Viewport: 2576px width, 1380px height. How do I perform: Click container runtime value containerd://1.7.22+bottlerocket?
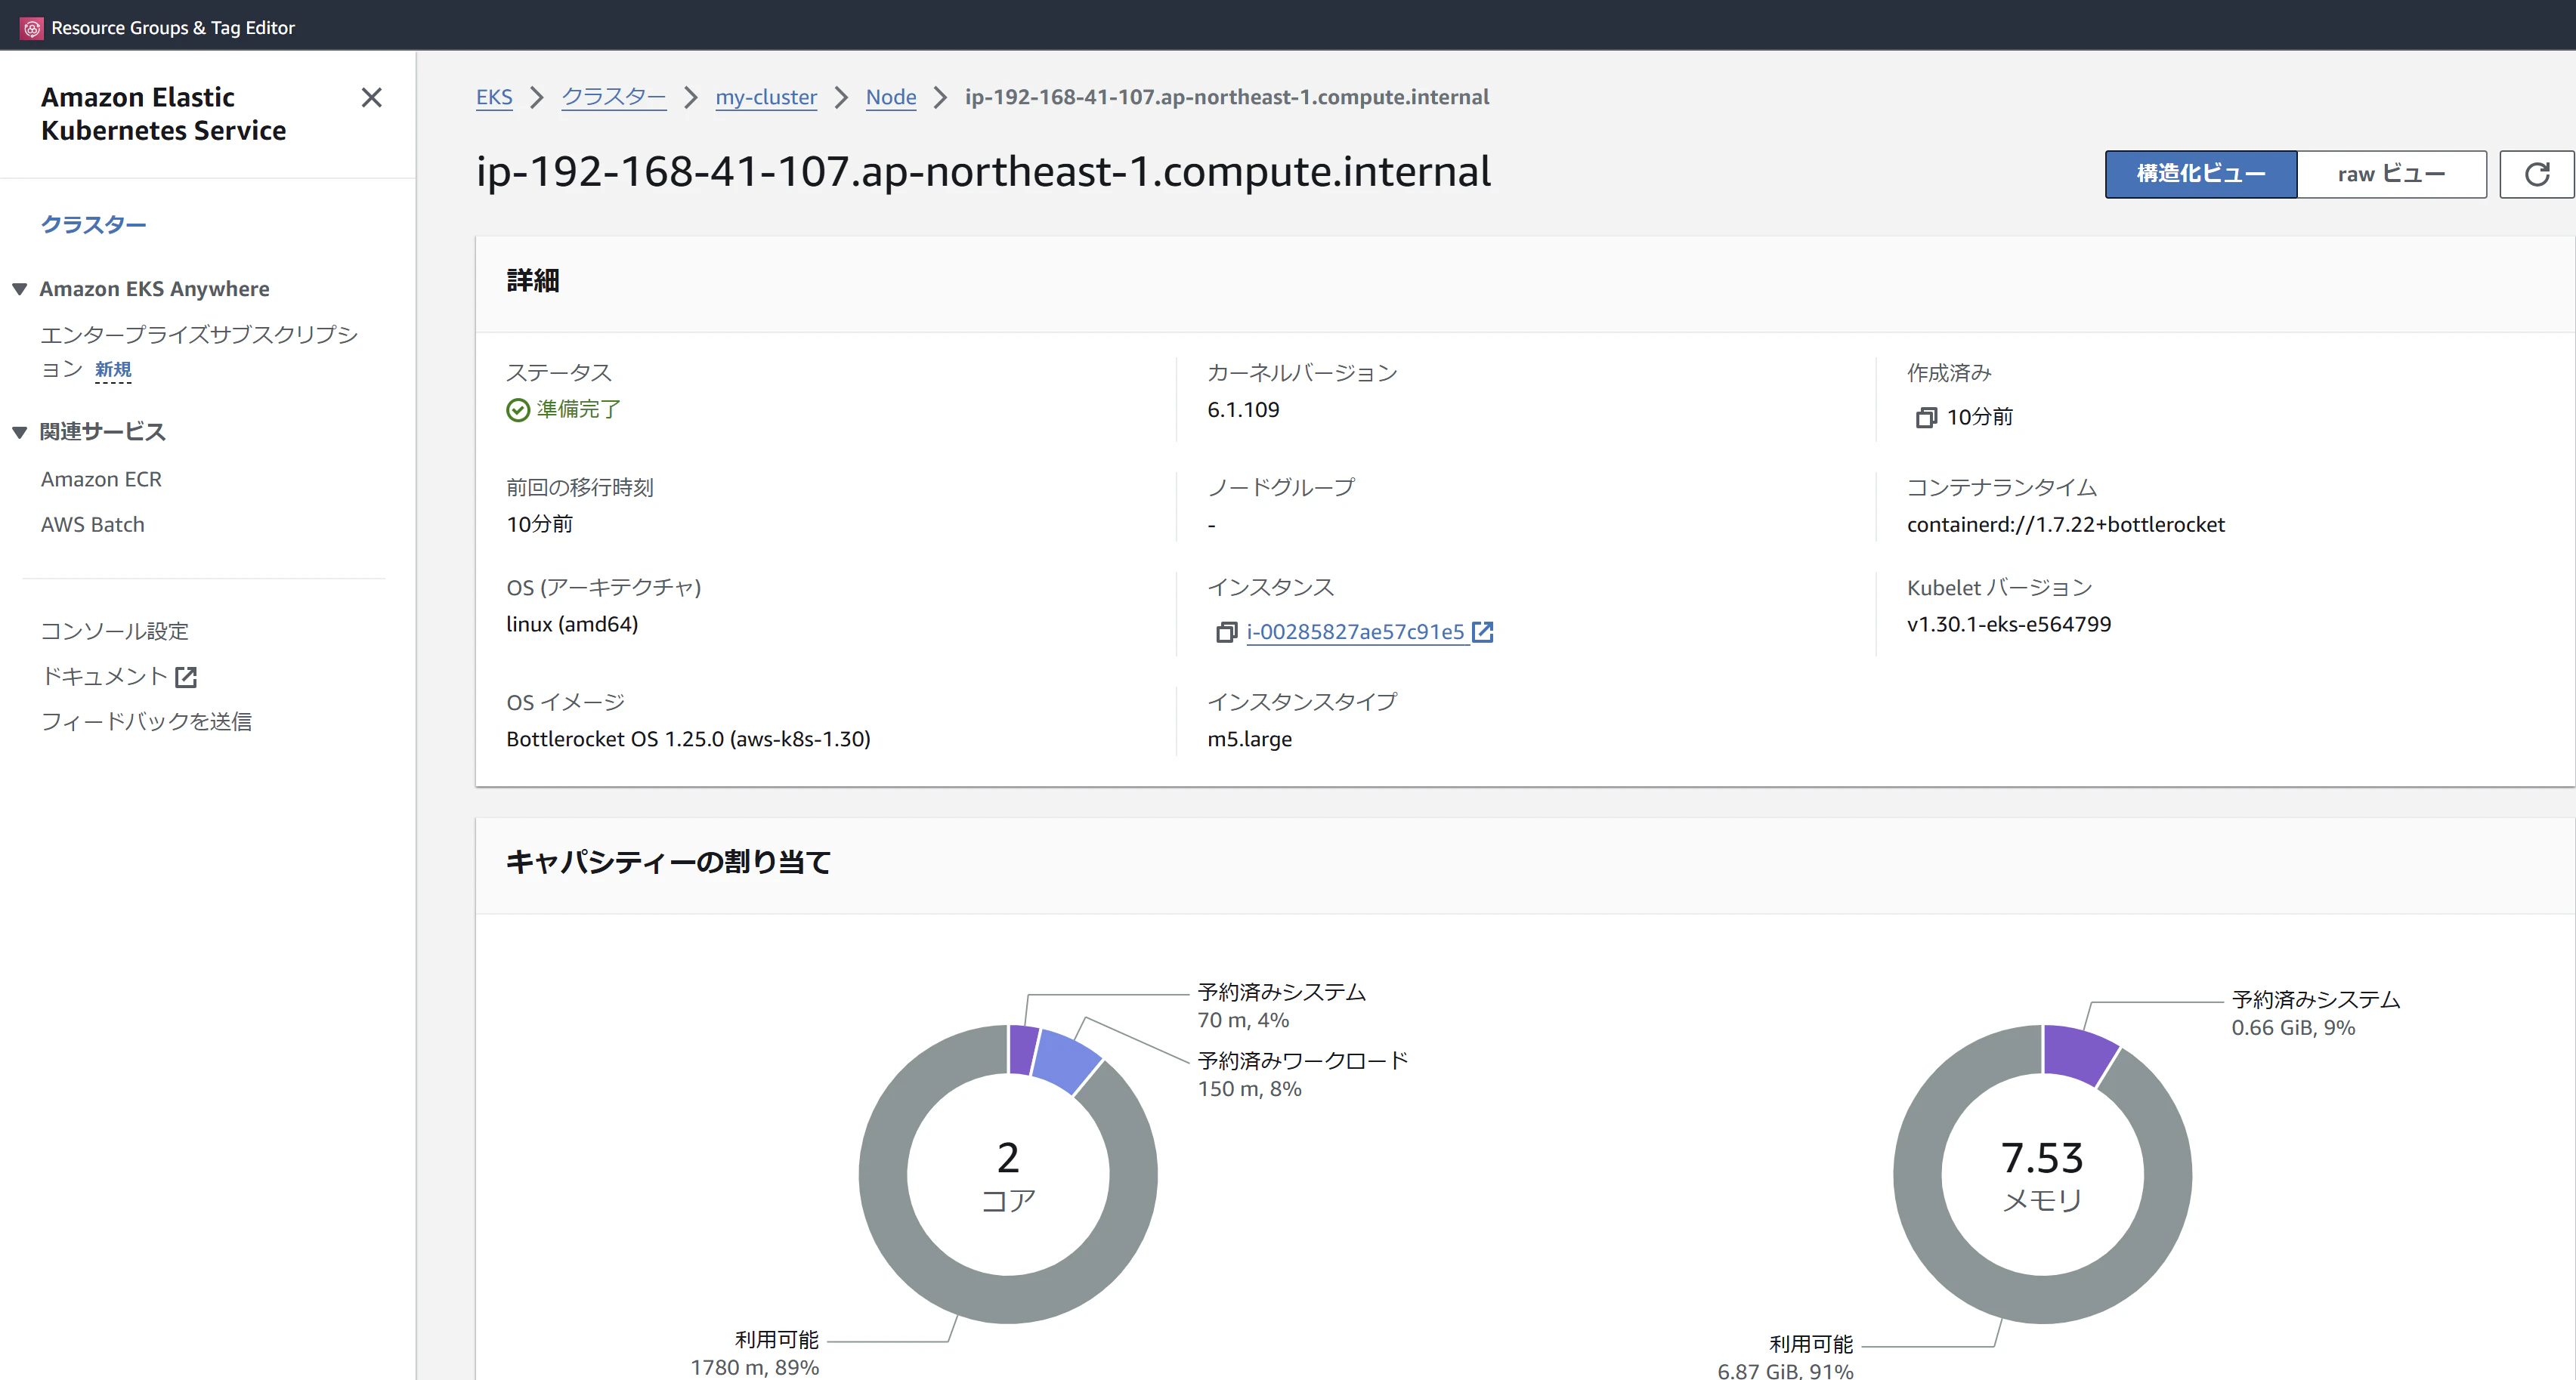click(x=2065, y=525)
